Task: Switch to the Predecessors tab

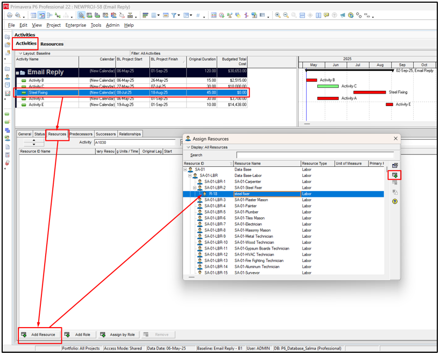Action: point(81,134)
